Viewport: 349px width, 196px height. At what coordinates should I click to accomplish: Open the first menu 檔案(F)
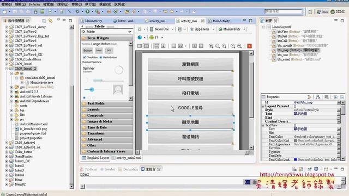coord(7,4)
